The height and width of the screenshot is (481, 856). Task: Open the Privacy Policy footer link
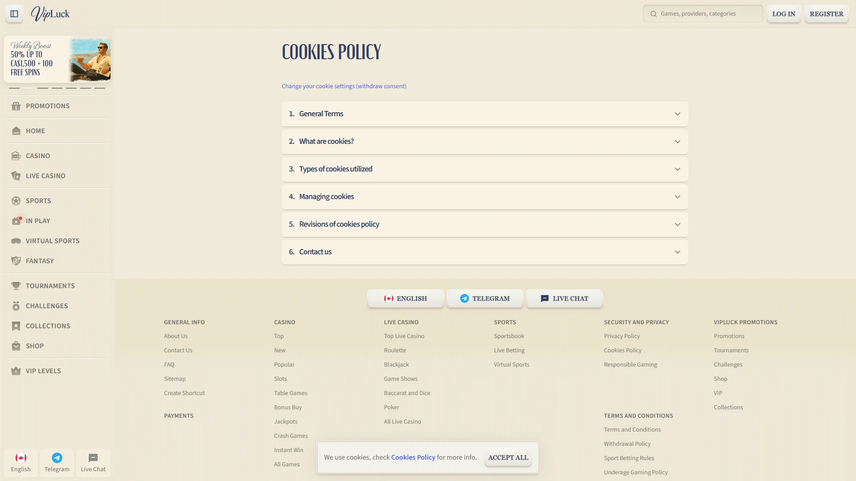[621, 336]
